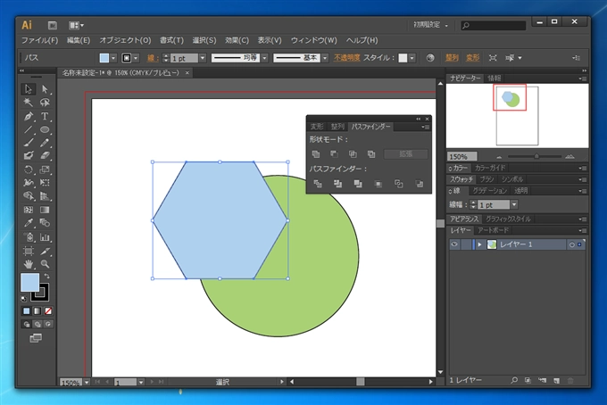The height and width of the screenshot is (405, 607).
Task: Click Minus Front in Pathfinder panel
Action: click(334, 154)
